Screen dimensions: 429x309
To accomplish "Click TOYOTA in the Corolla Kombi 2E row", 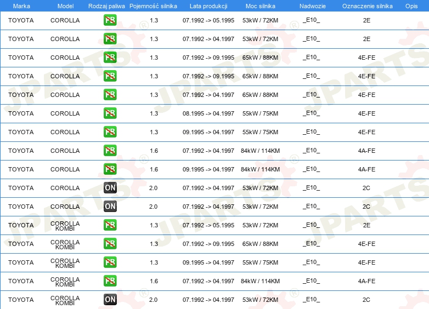I will pos(21,225).
